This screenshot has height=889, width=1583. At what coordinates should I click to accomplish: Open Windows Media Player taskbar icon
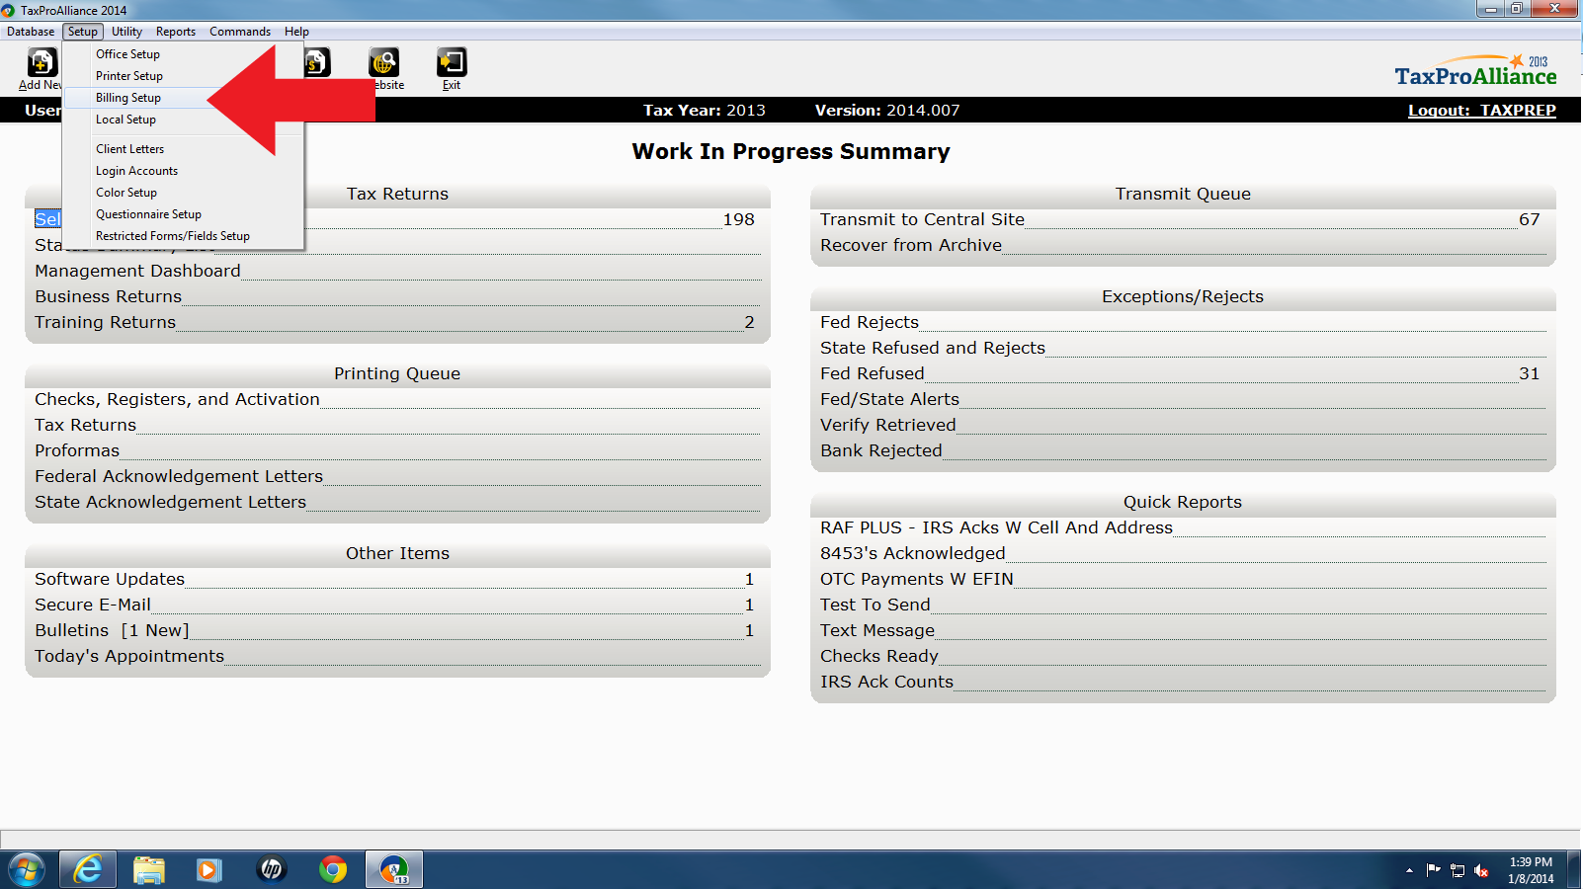click(x=208, y=870)
